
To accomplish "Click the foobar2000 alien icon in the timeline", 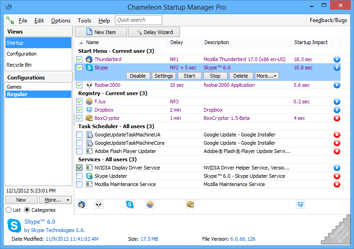I will 99,204.
